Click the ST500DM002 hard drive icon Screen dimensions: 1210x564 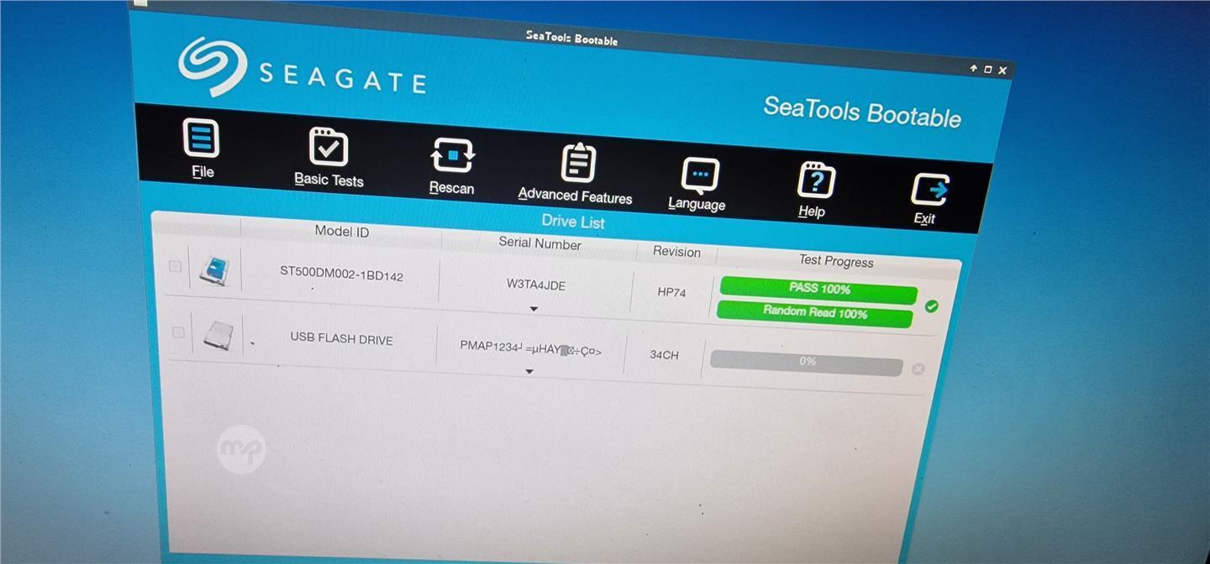(214, 270)
